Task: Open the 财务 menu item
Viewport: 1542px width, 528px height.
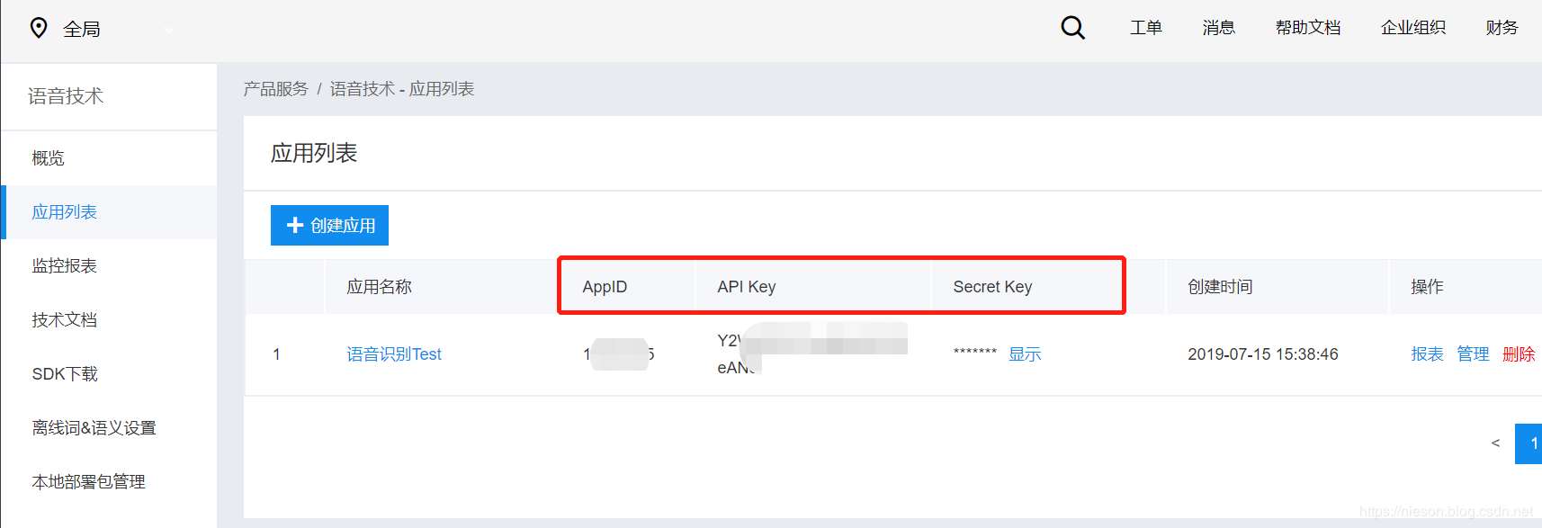Action: click(1502, 28)
